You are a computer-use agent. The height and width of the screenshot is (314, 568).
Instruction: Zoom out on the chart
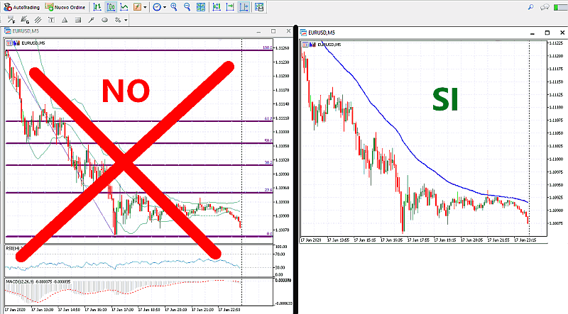pyautogui.click(x=187, y=7)
